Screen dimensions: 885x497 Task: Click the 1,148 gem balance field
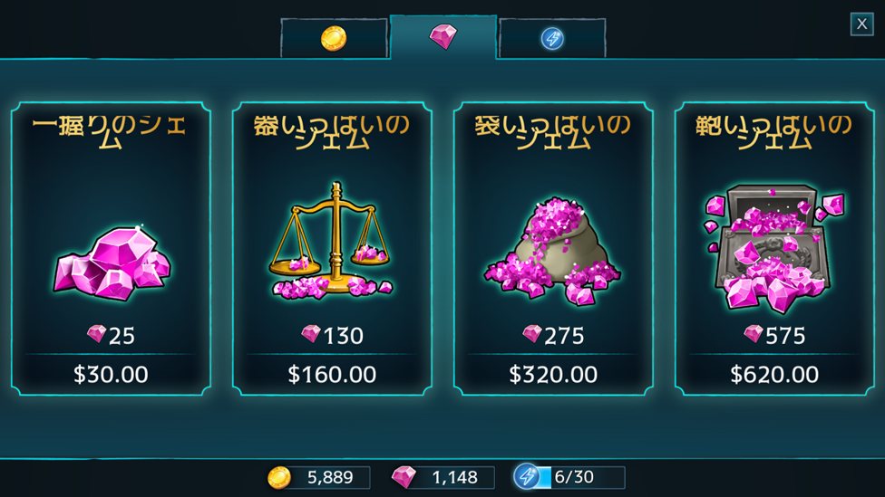455,477
